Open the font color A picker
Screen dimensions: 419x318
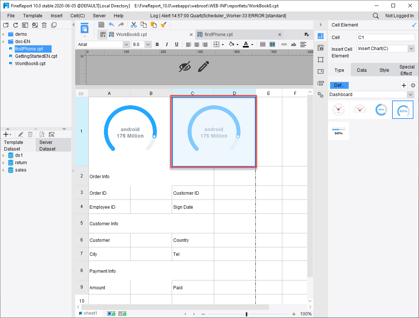click(248, 45)
